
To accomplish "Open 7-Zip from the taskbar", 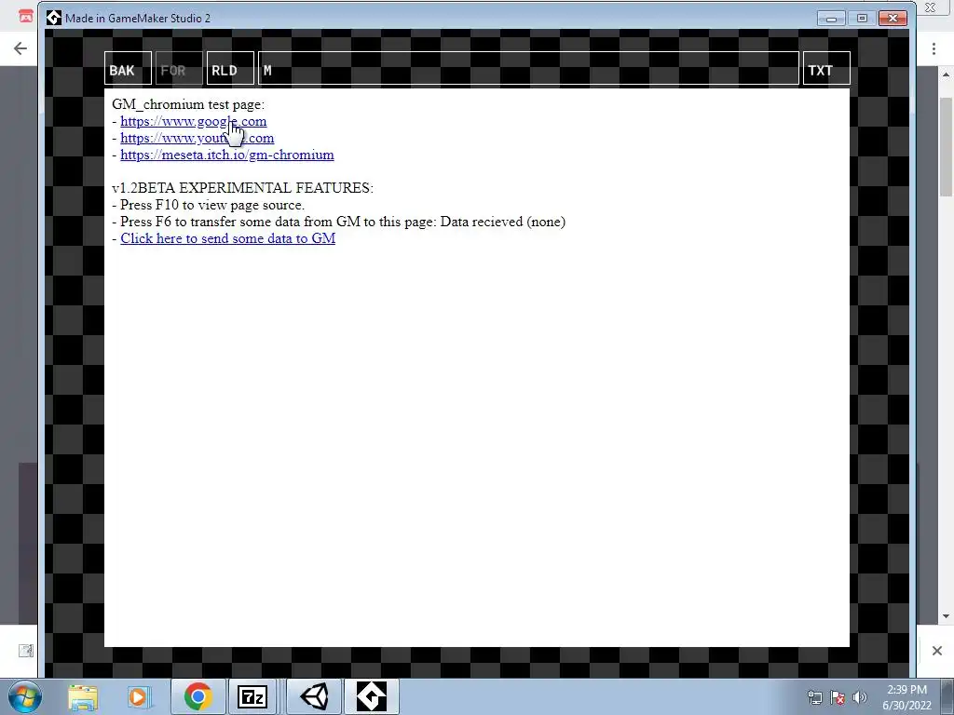I will [253, 696].
